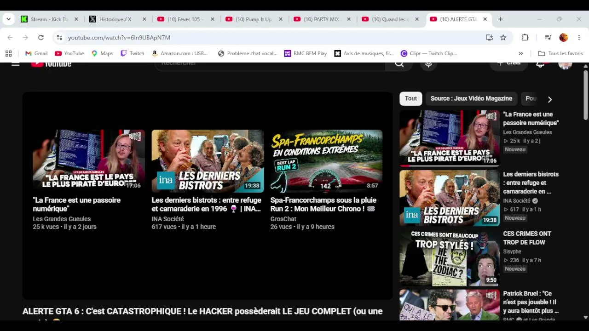Screen dimensions: 589x331
Task: Open end-screen Les derniers bistrots thumbnail
Action: 208,161
